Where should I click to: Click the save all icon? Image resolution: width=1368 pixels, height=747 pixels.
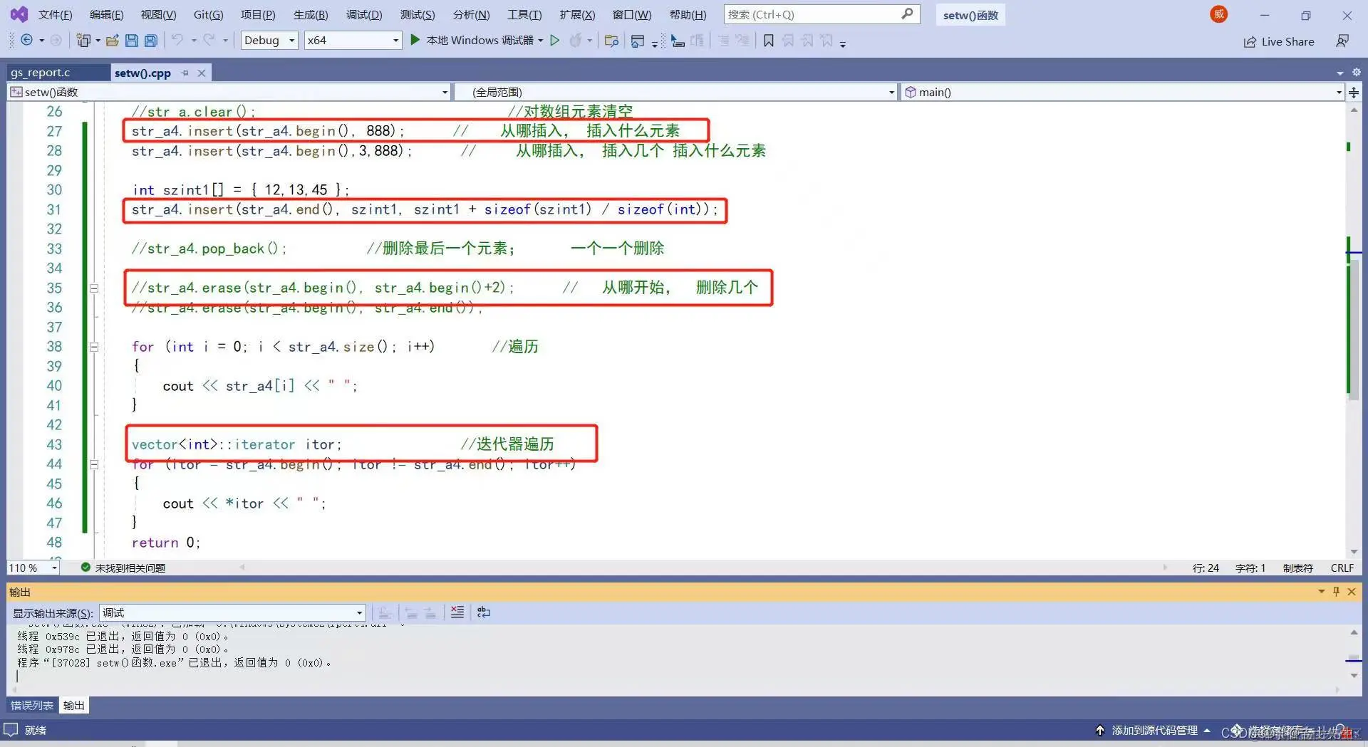click(151, 41)
